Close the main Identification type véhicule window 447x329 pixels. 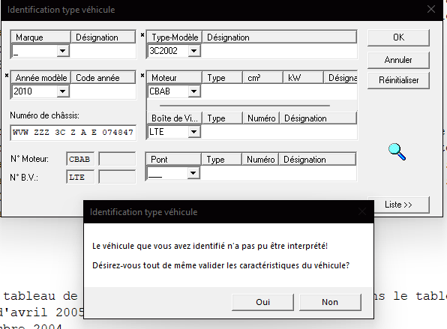(x=431, y=10)
